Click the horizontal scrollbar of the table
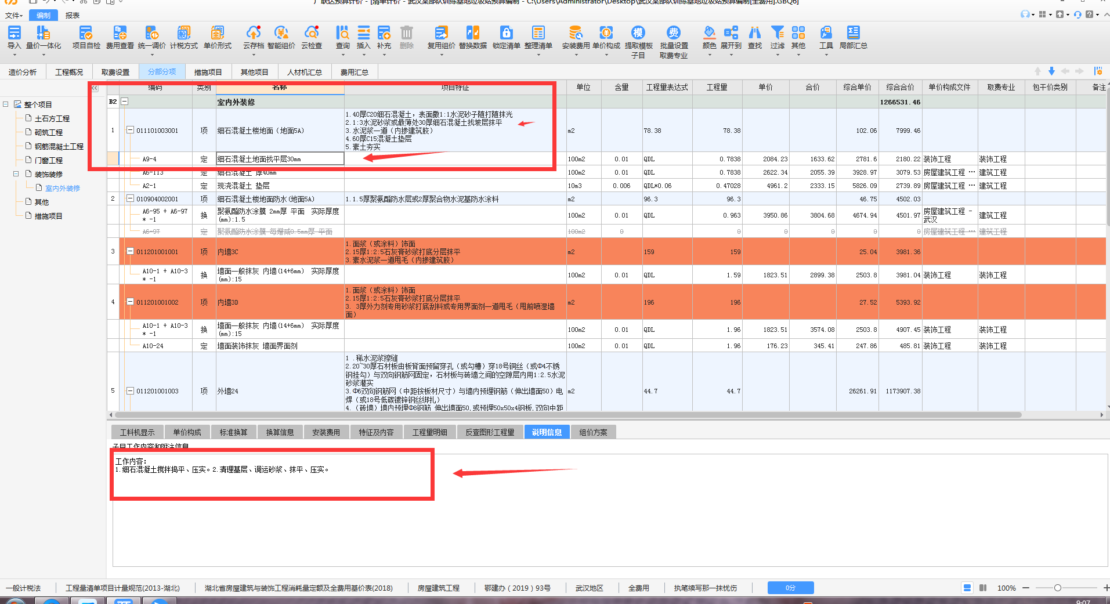 (x=569, y=415)
